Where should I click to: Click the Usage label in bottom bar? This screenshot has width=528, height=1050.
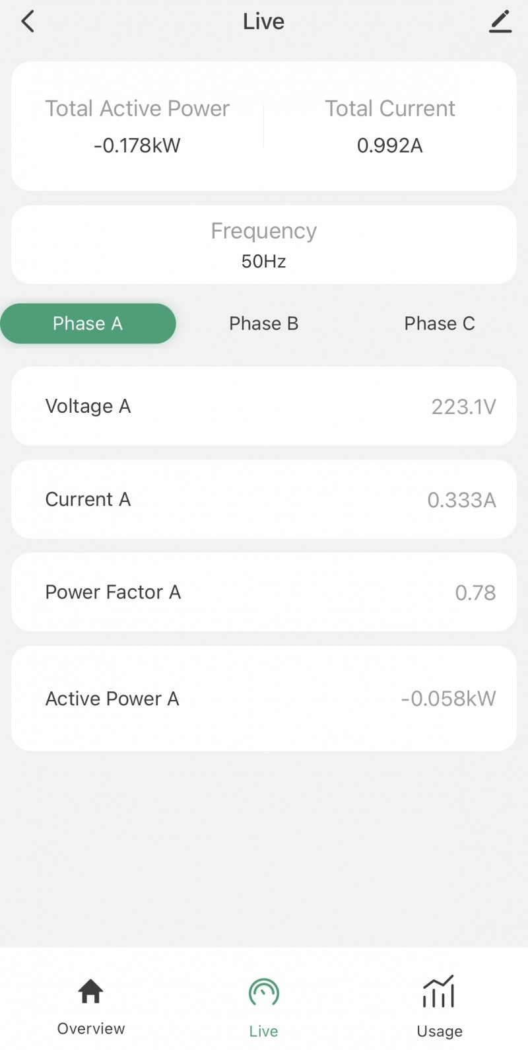440,1032
